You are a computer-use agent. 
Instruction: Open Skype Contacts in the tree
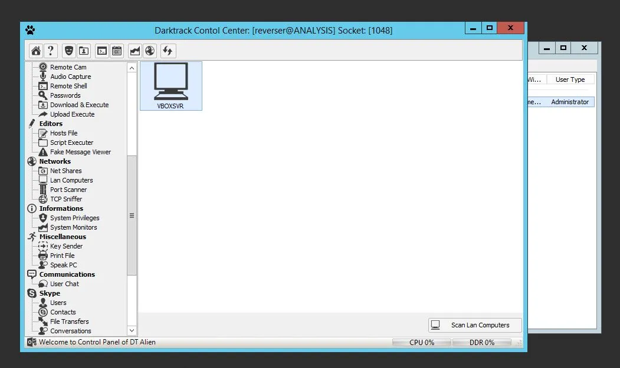tap(63, 312)
